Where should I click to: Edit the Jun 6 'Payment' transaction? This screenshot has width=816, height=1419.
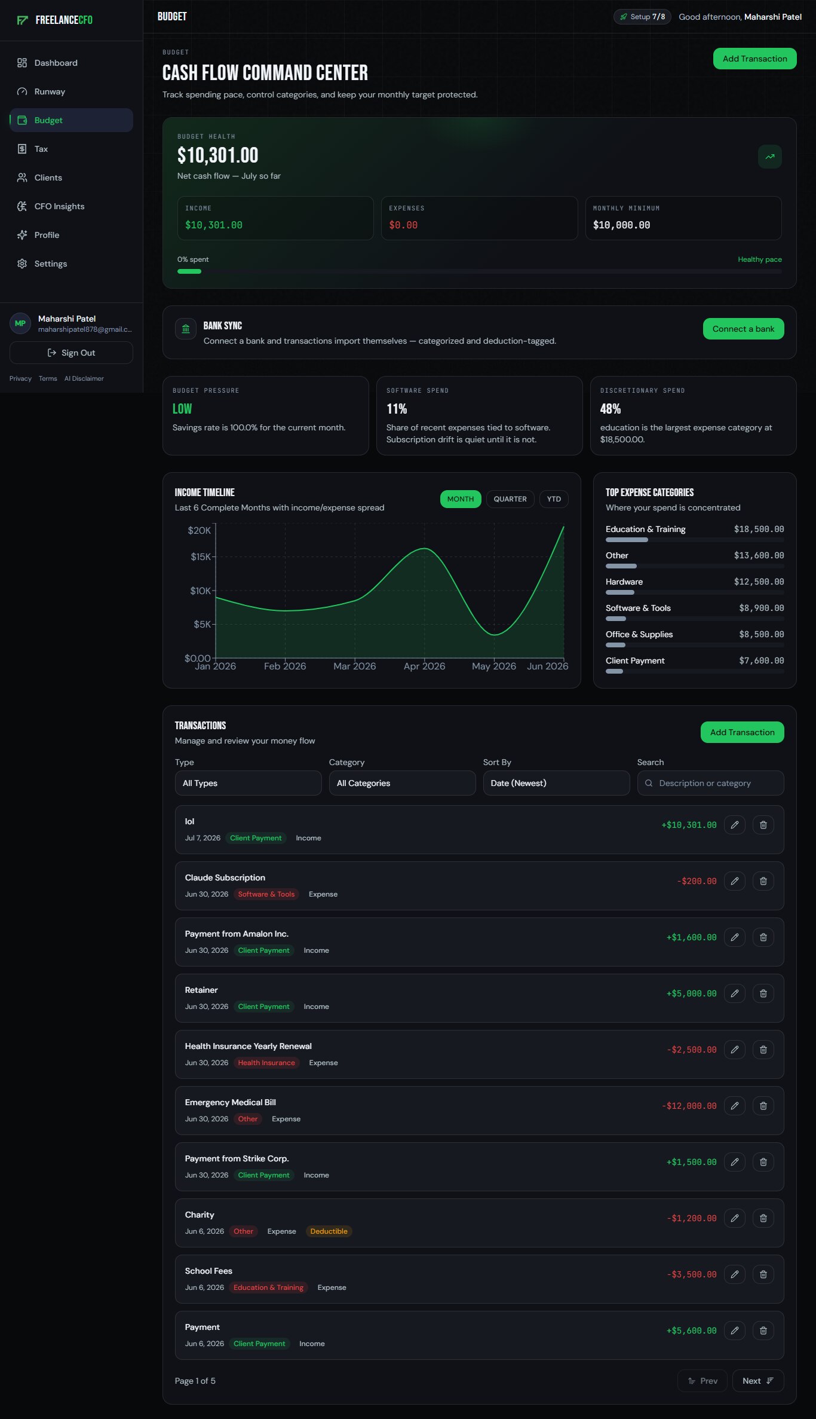[735, 1331]
